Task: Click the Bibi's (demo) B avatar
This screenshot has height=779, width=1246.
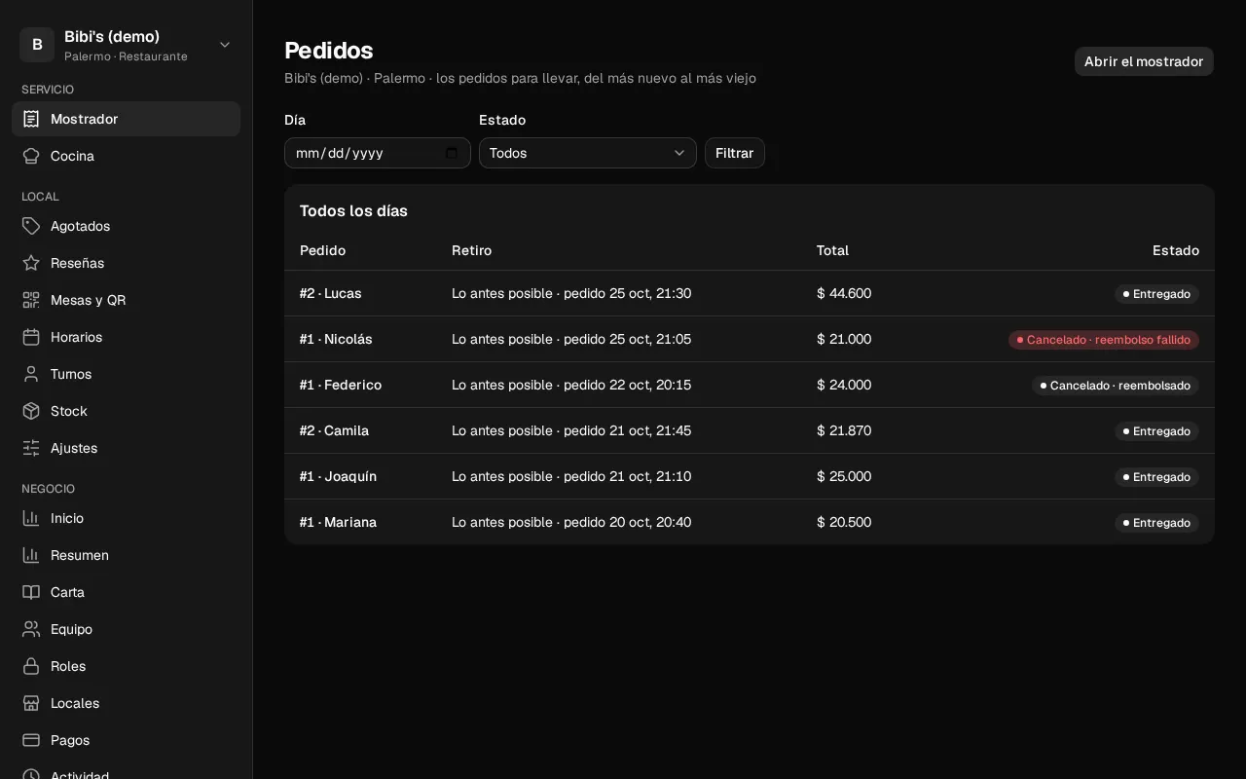Action: click(37, 45)
